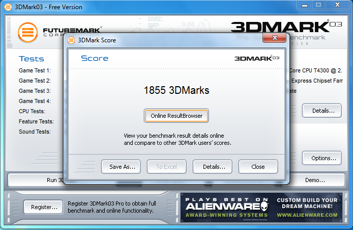Click 'View your benchmark result details online' text
Viewport: 353px width, 230px height.
174,136
